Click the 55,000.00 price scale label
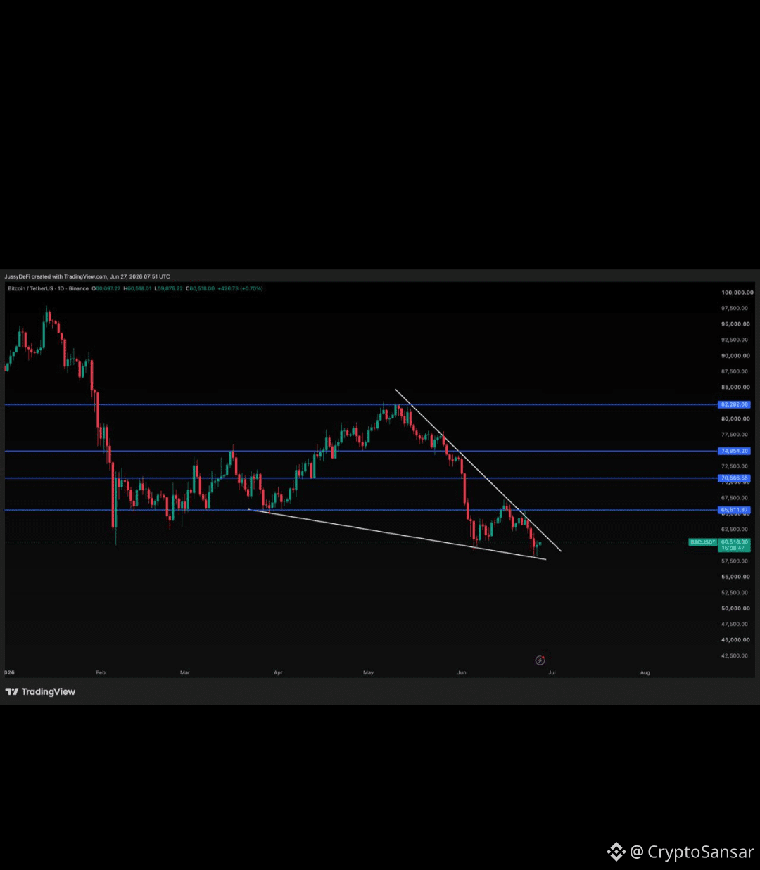 point(735,577)
